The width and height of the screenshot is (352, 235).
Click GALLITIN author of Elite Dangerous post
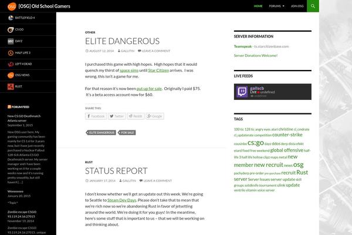tap(126, 51)
